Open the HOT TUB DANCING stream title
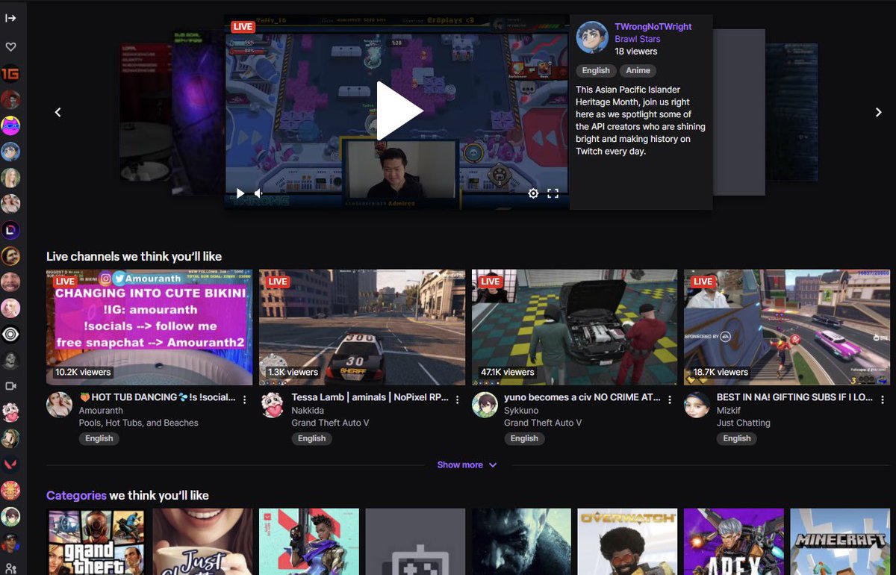 click(158, 398)
